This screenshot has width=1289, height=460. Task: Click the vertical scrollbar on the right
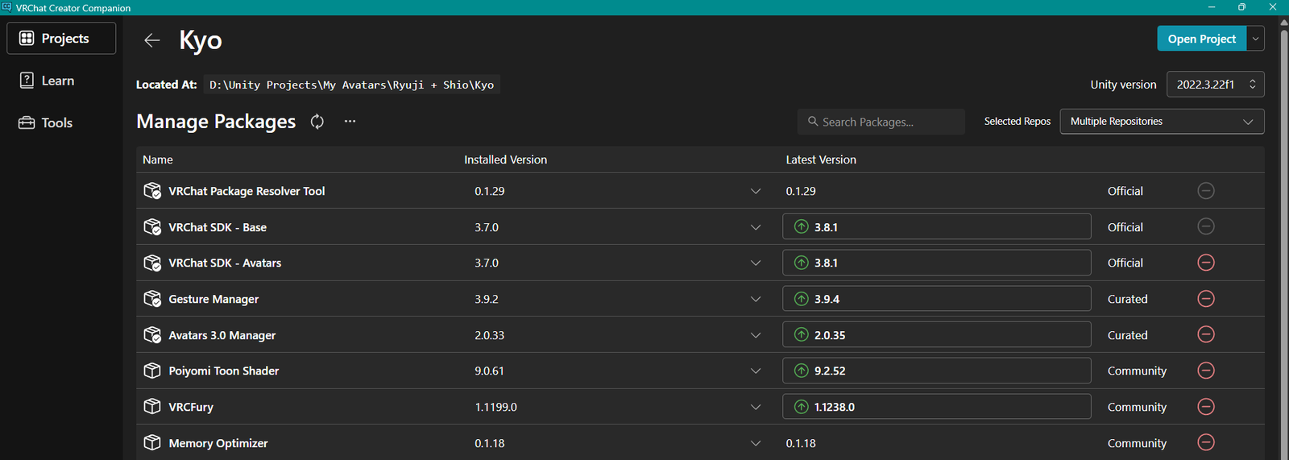(1283, 242)
